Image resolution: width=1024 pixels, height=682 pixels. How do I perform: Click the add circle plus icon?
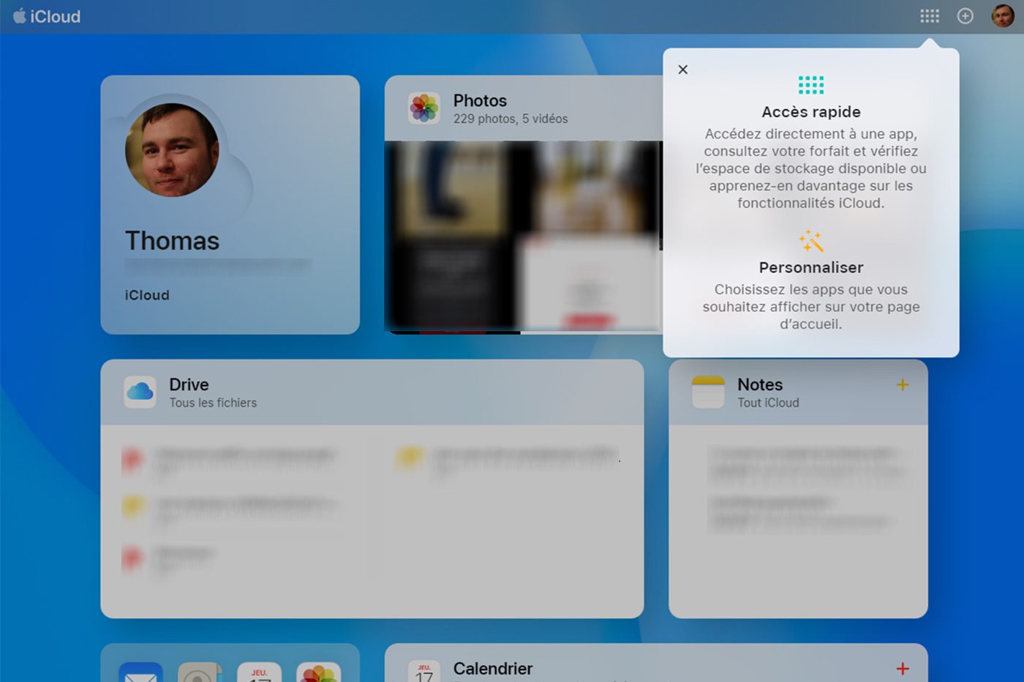965,16
